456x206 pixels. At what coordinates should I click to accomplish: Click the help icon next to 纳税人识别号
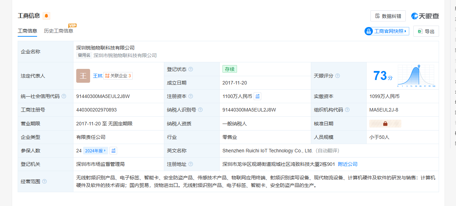coord(200,110)
